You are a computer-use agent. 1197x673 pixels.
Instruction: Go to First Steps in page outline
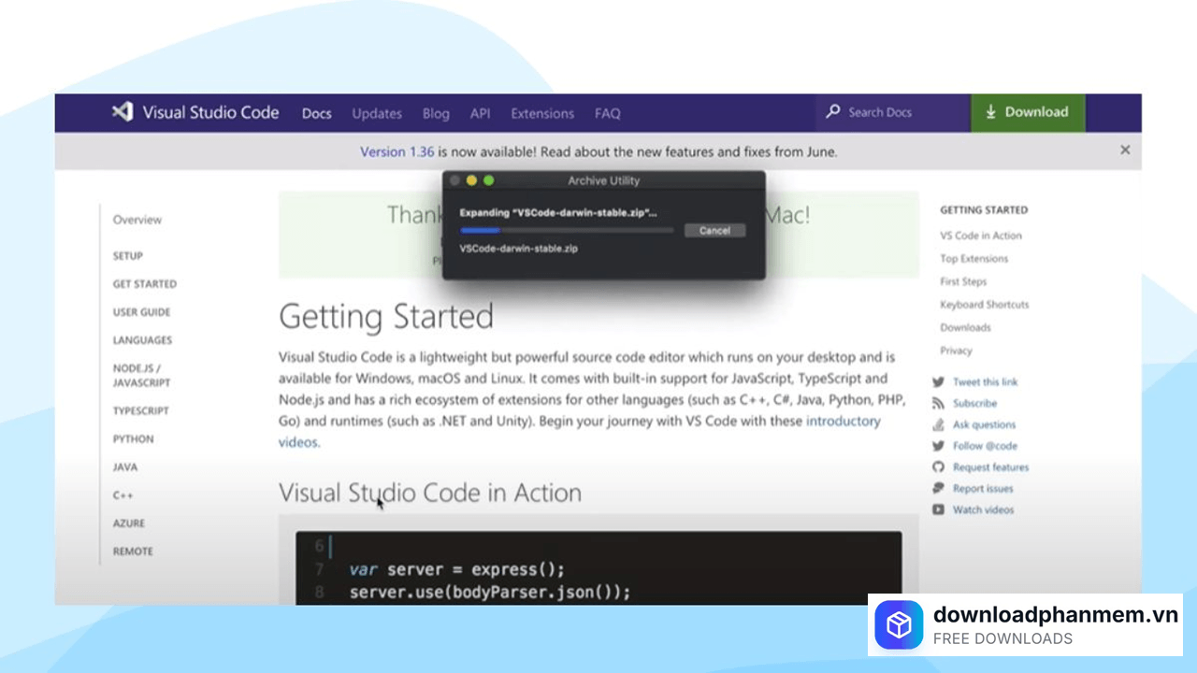(x=963, y=281)
